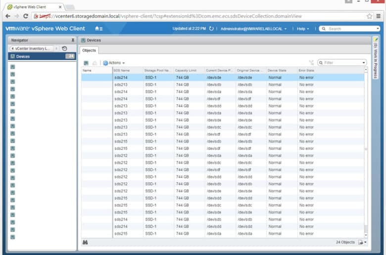Click the Devices panel title icon
This screenshot has height=255, width=386.
click(83, 40)
